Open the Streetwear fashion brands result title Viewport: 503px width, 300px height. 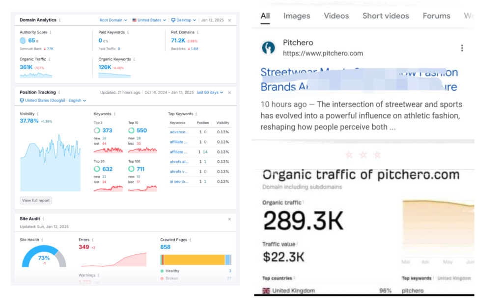coord(359,79)
